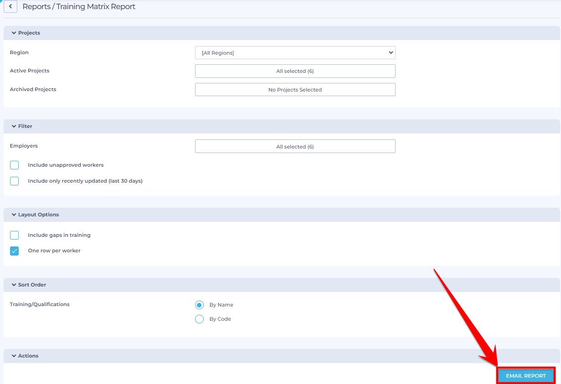561x384 pixels.
Task: Enable Include unapproved workers checkbox
Action: pos(15,165)
